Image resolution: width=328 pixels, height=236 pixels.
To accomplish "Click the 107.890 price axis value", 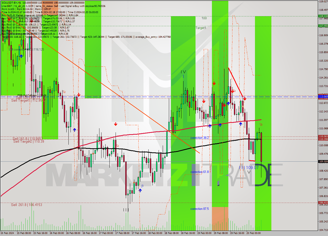I will 323,179.
